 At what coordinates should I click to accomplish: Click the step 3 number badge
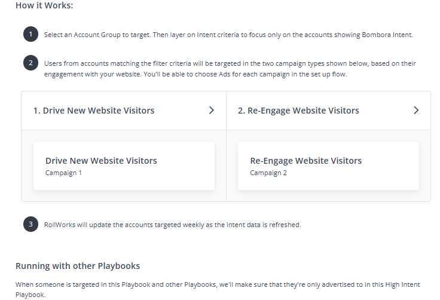[31, 225]
